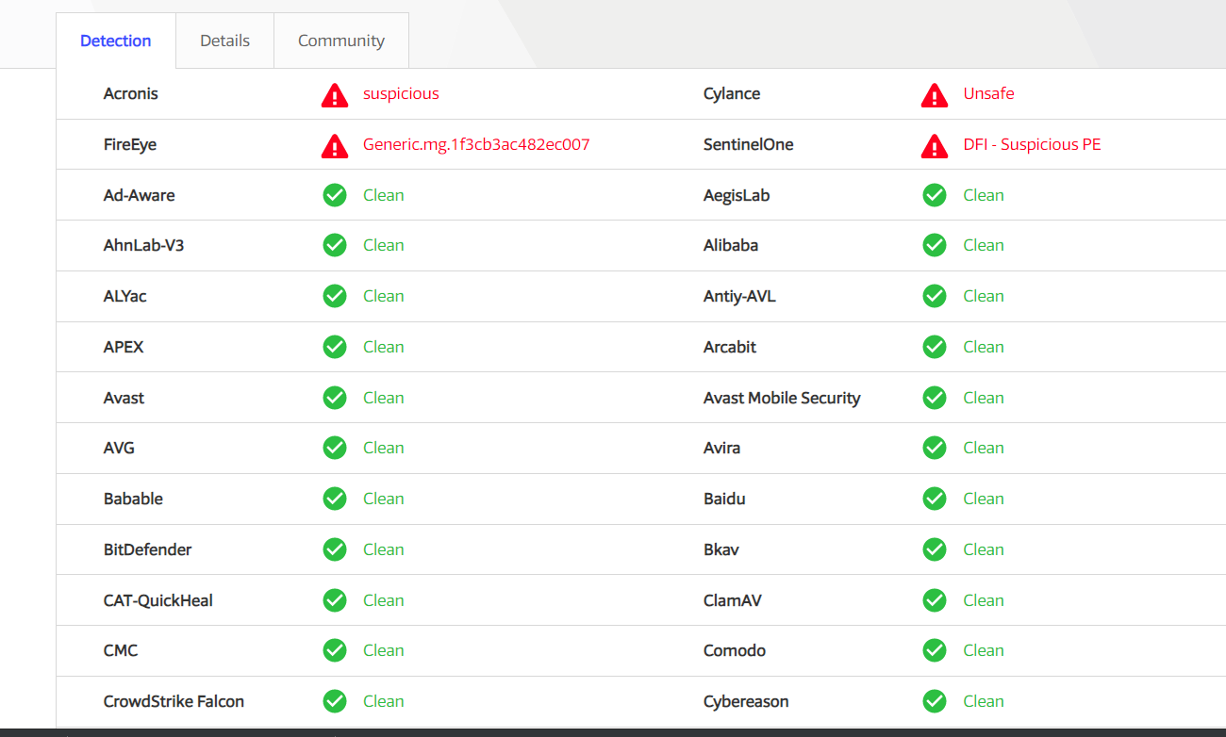This screenshot has height=737, width=1226.
Task: Click the SentinelOne engine name
Action: tap(749, 144)
